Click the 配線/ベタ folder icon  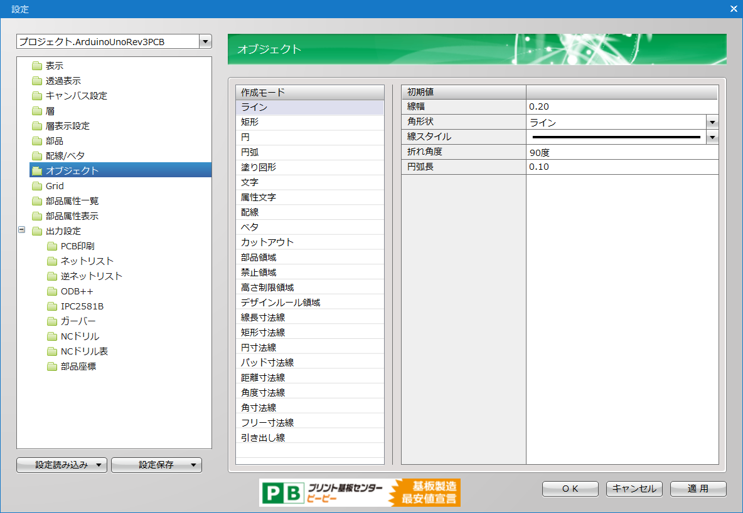(x=37, y=156)
